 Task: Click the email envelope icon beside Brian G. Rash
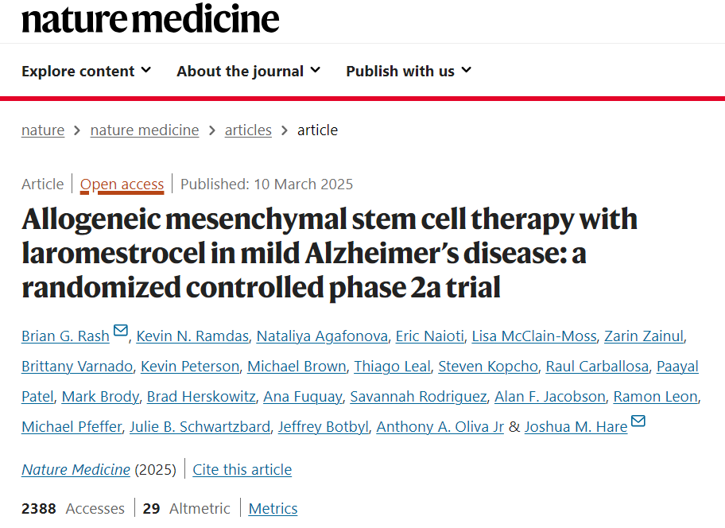(x=121, y=330)
